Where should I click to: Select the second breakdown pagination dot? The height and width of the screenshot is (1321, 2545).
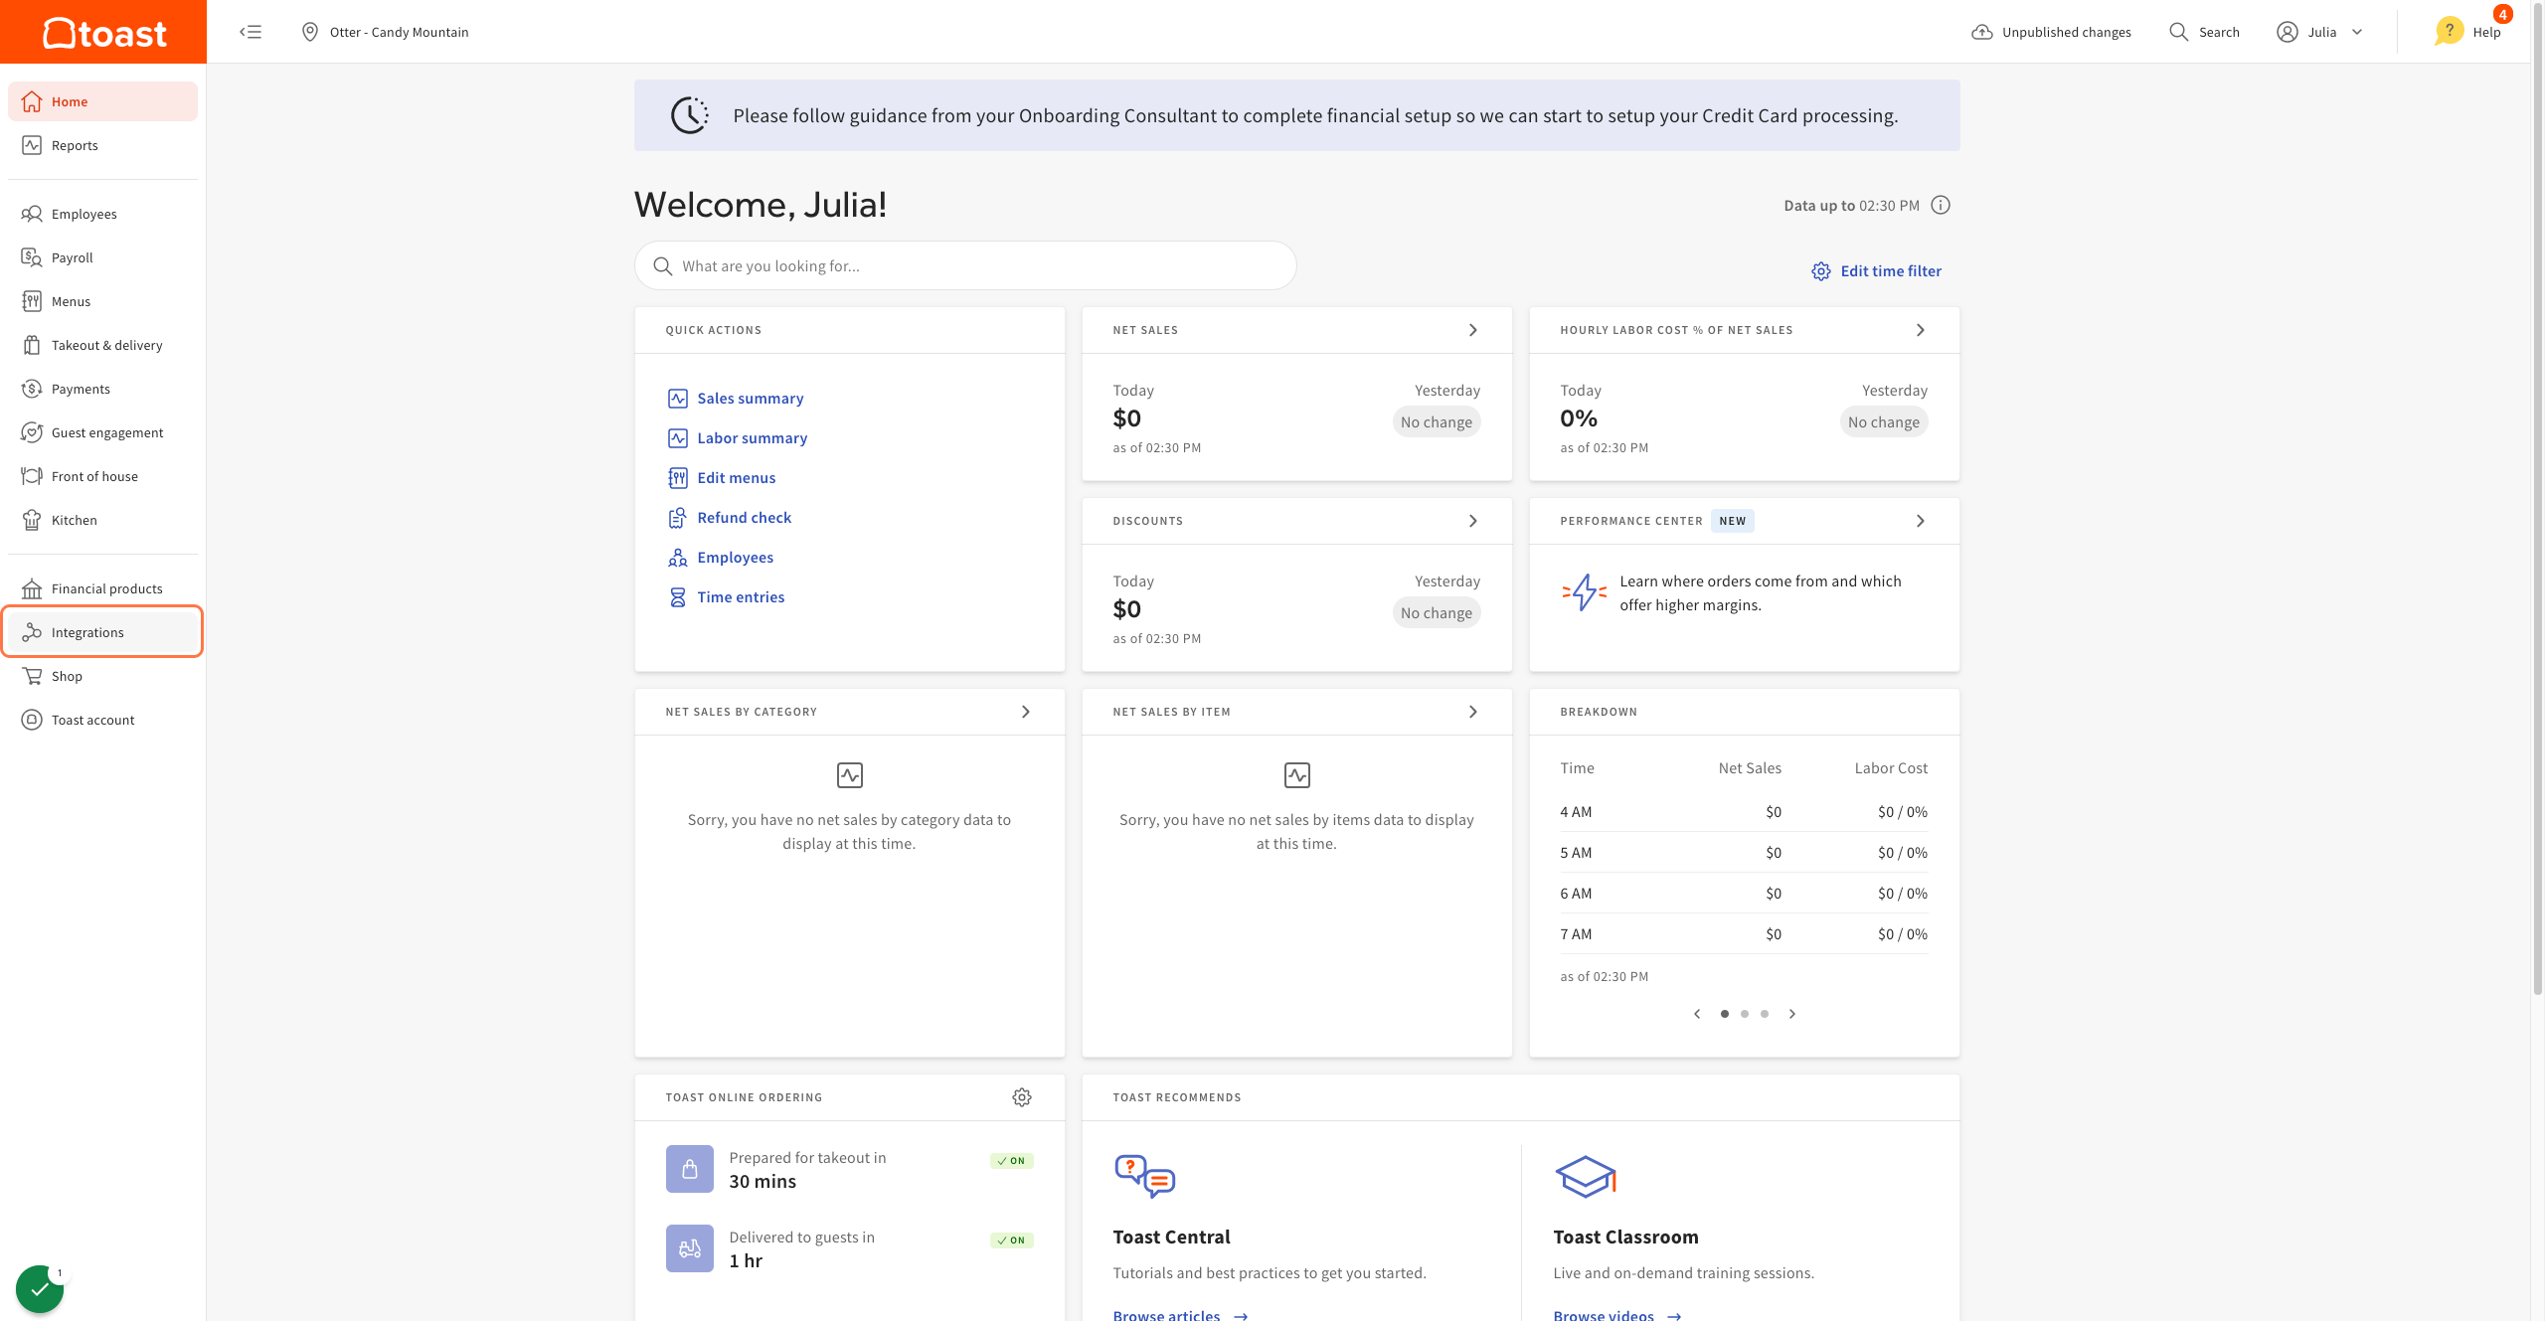[1744, 1014]
